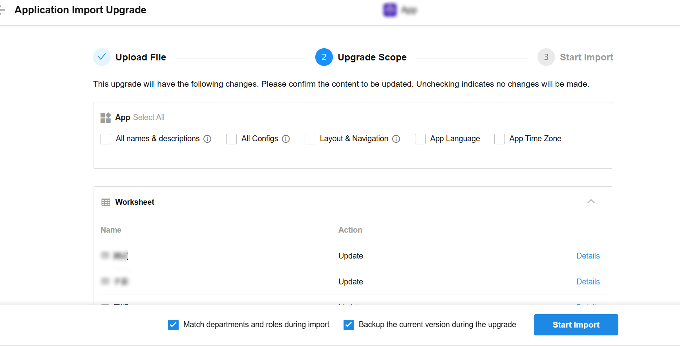Screen dimensions: 680x346
Task: Open info tooltip for Layout & Navigation
Action: (x=396, y=139)
